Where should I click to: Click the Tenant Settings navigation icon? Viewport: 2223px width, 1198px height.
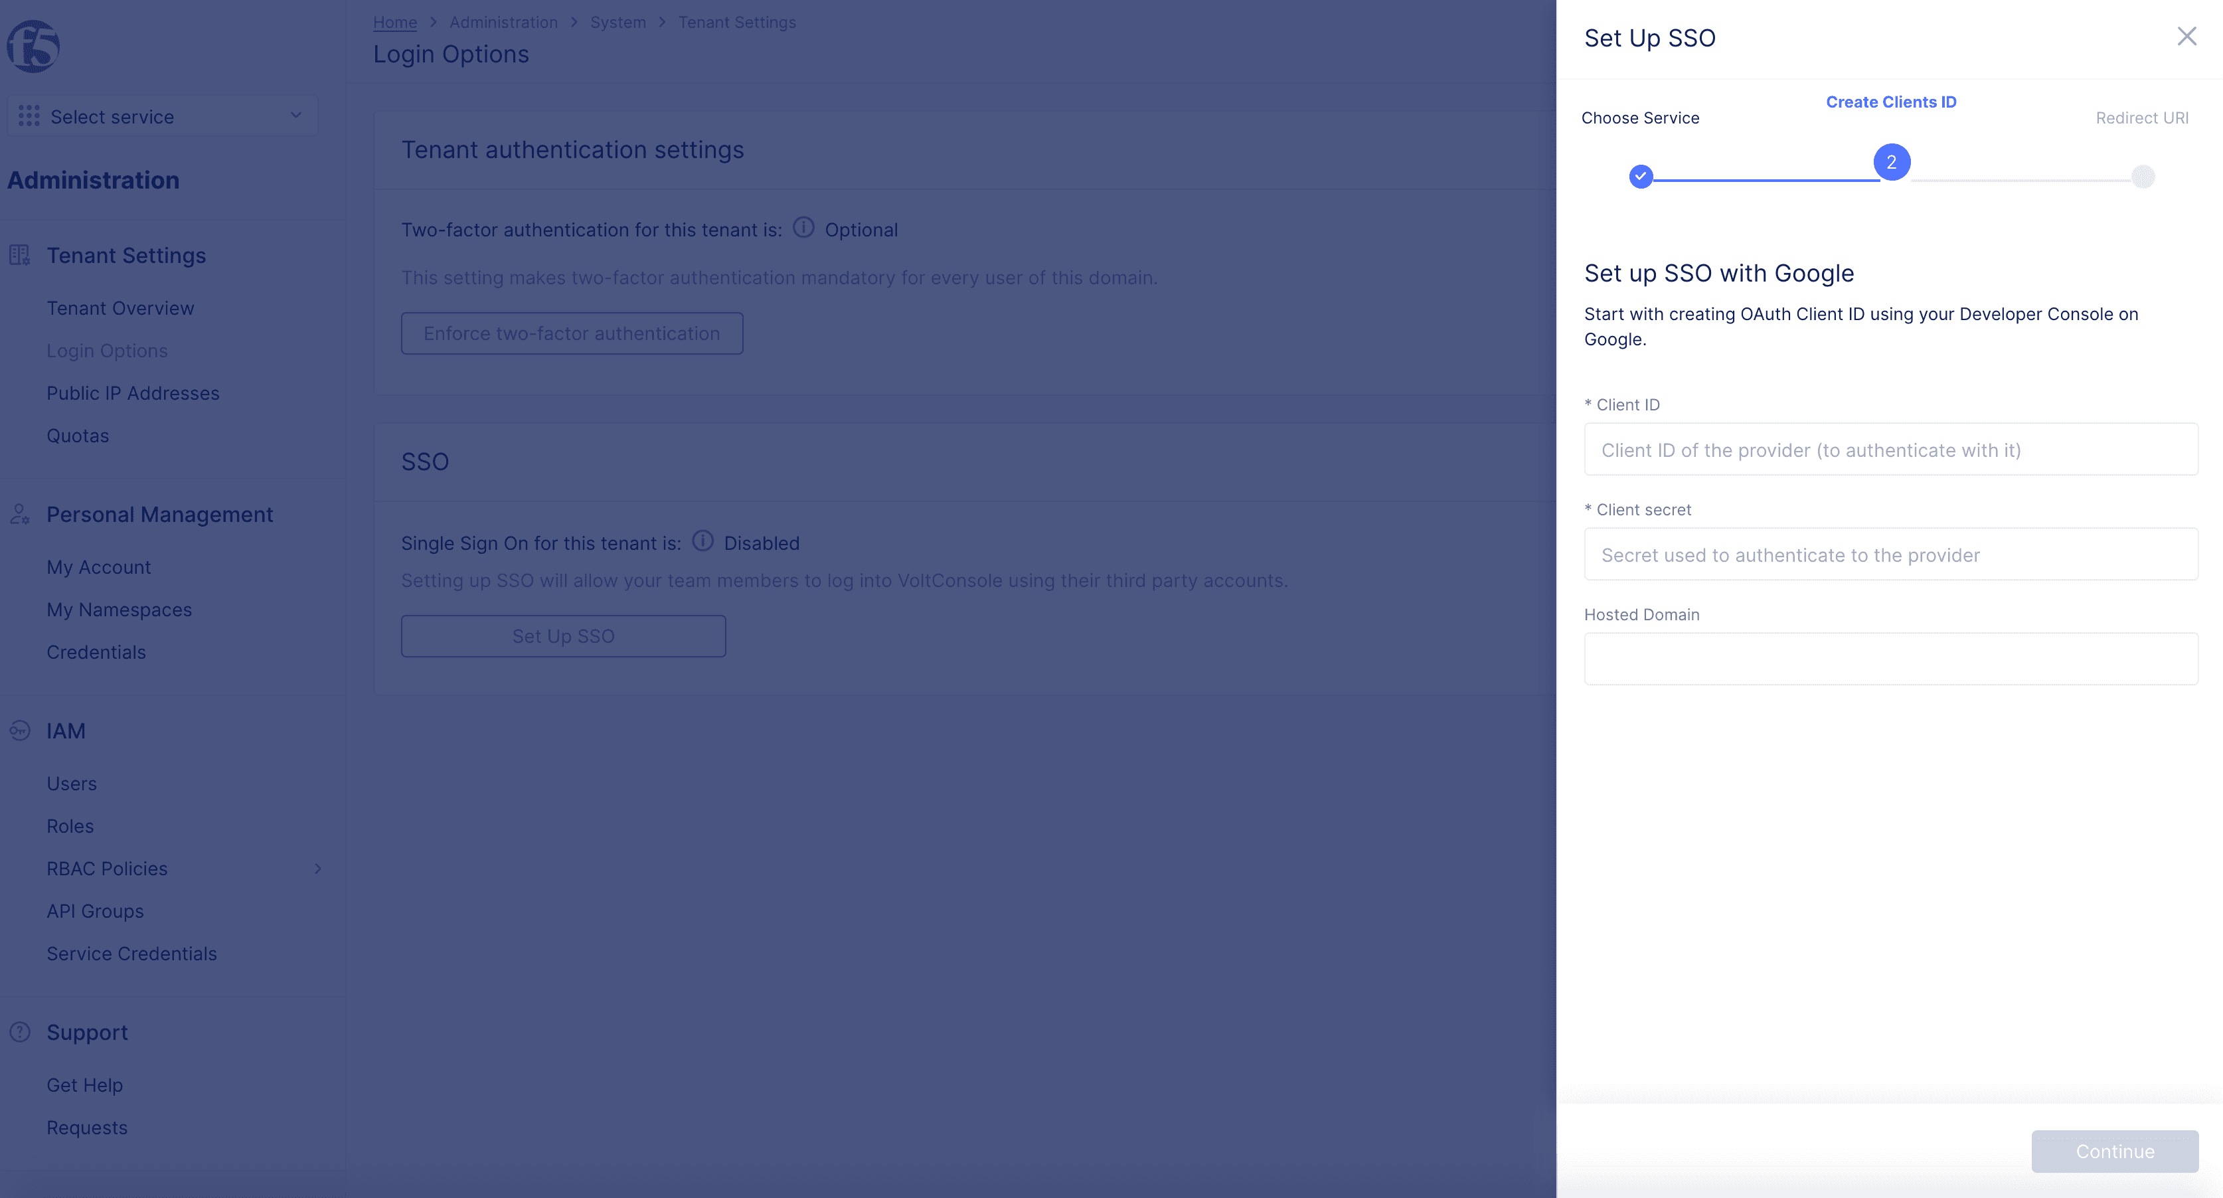click(x=19, y=255)
